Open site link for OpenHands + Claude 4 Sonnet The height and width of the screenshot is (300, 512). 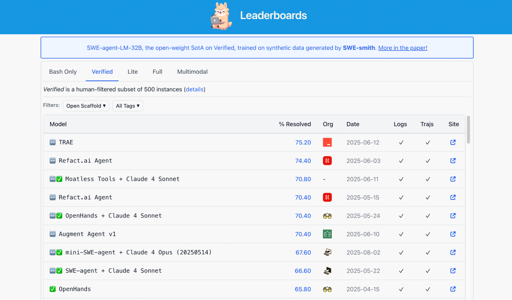[453, 216]
